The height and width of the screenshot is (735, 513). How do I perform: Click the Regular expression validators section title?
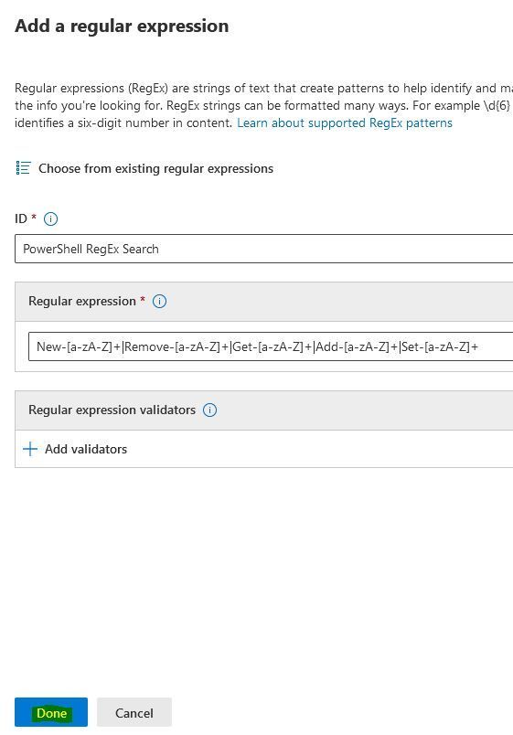(112, 410)
